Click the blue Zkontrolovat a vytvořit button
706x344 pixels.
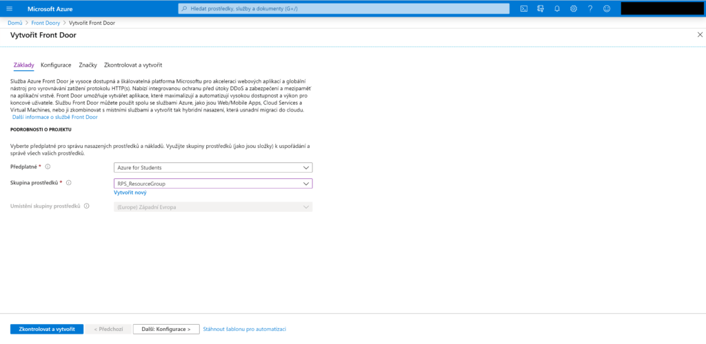47,329
